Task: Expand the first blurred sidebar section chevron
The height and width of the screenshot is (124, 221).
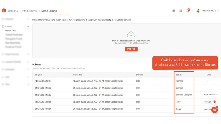Action: (28, 19)
